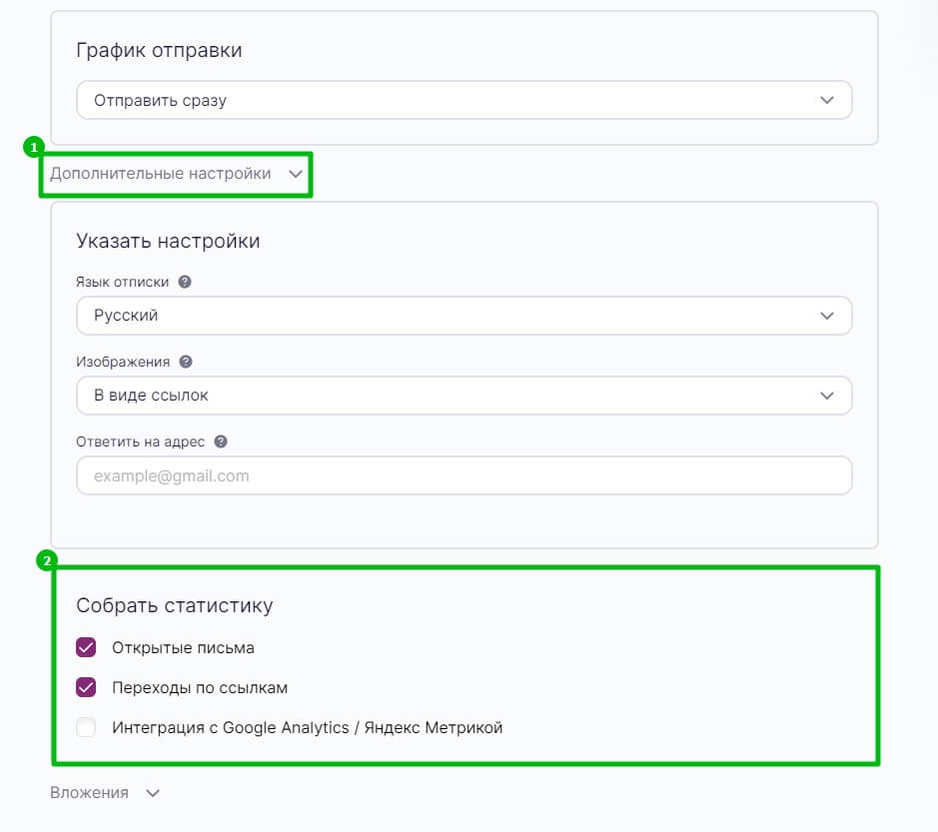
Task: Click the Открытые письма label text
Action: click(x=183, y=648)
